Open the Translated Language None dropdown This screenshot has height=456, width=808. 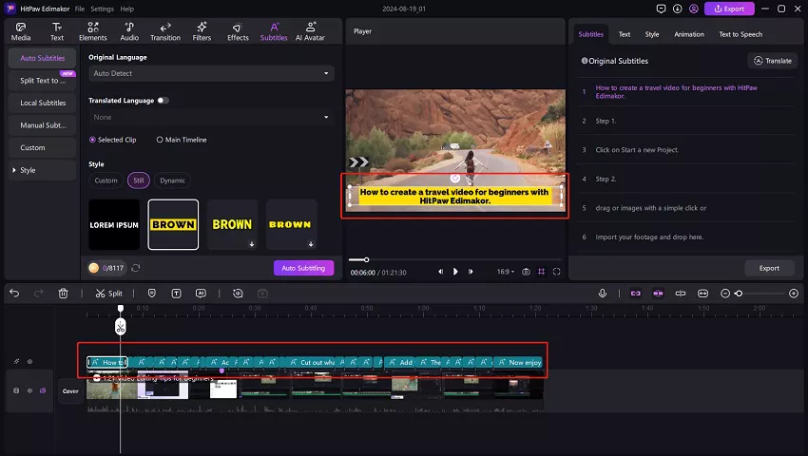211,118
